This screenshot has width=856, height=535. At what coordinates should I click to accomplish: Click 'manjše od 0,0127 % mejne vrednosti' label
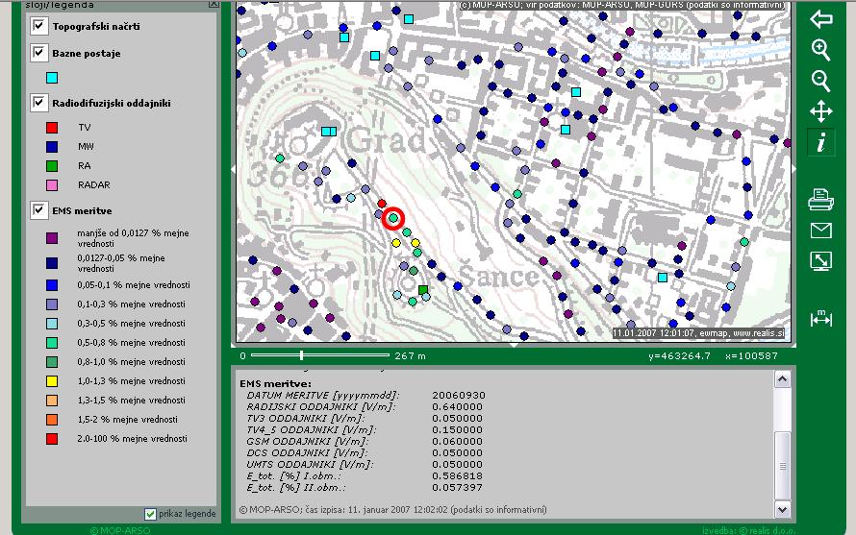click(x=133, y=238)
